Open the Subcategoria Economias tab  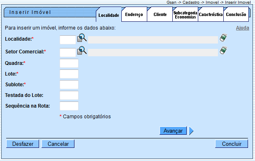(x=185, y=15)
